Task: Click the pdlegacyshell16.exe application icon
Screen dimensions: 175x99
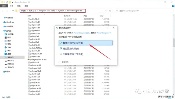Action: tap(29, 60)
